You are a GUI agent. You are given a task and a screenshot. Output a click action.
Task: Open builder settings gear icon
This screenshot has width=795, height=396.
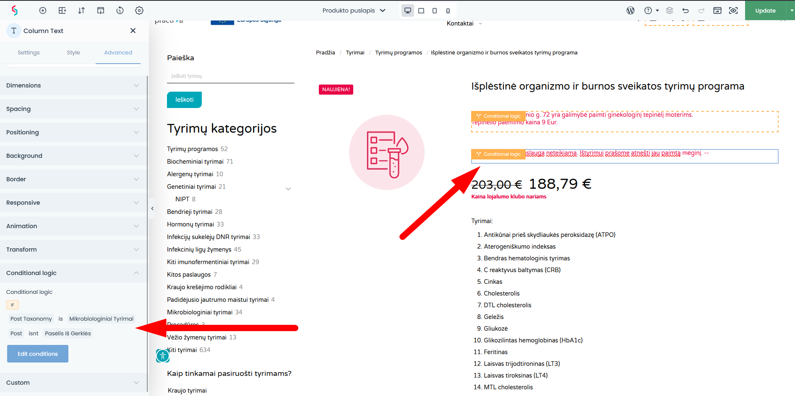point(139,10)
